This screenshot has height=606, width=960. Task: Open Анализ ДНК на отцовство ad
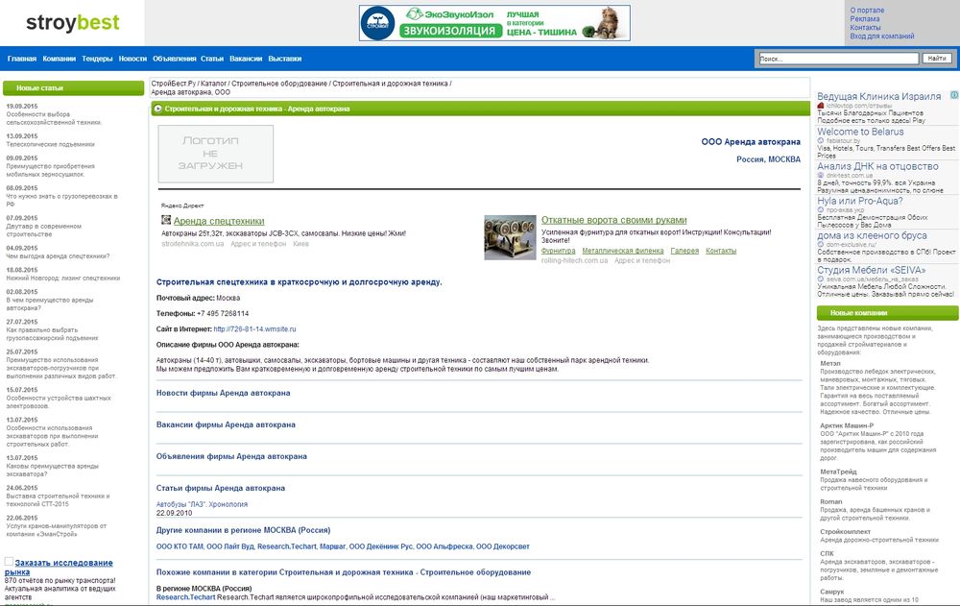877,166
